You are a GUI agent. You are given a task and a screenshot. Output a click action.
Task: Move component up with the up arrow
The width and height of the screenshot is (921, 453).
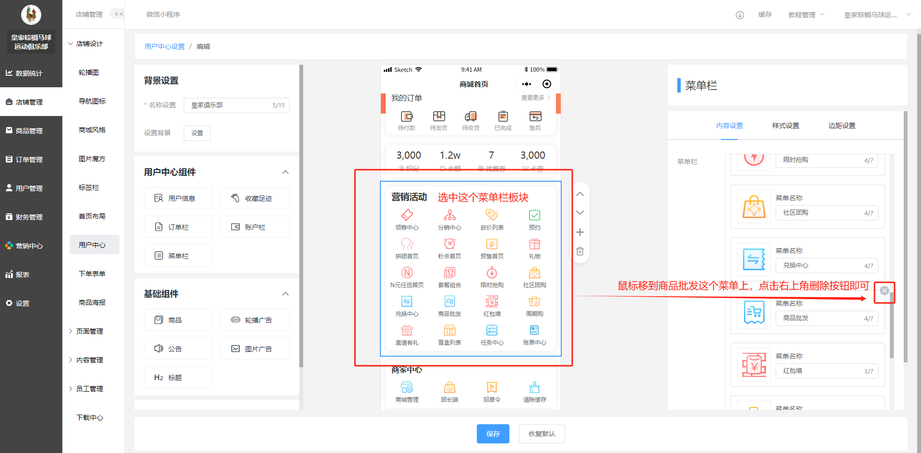580,194
